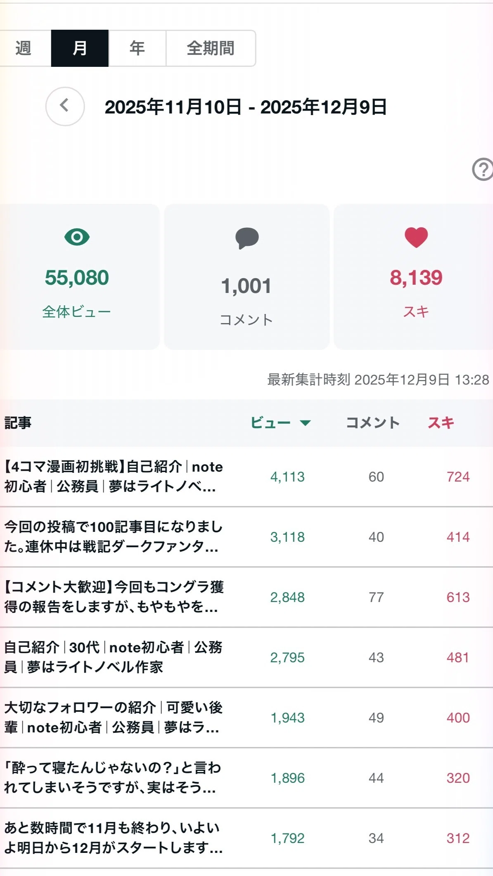Select the 全期間 tab
This screenshot has height=876, width=493.
pos(211,48)
